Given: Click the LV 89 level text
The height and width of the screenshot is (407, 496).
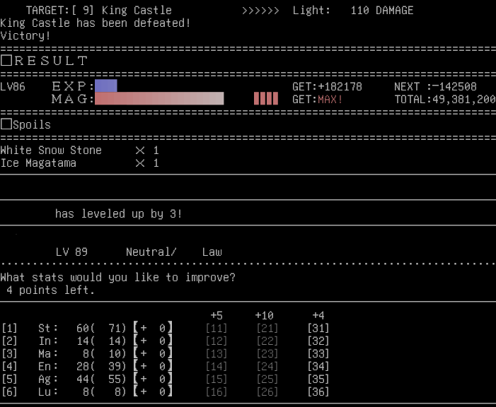Looking at the screenshot, I should [71, 252].
